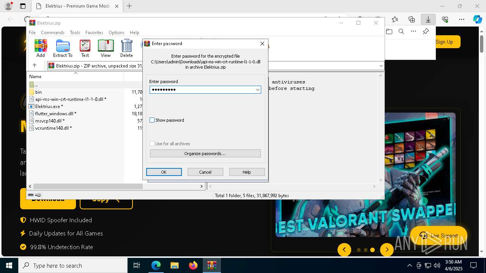Open the File menu in WinRAR
Screen dimensions: 486x273
point(32,33)
